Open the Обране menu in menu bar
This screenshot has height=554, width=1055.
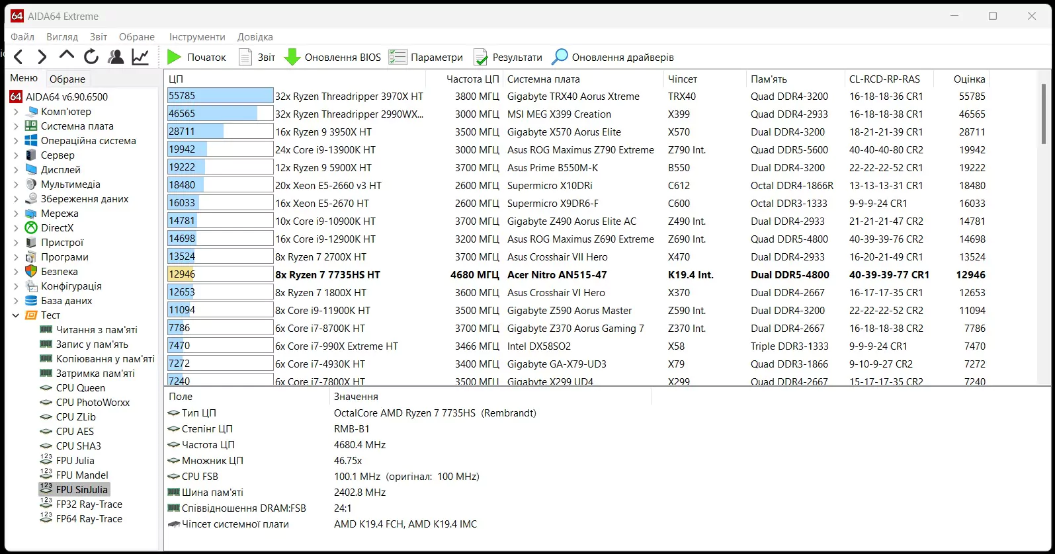[137, 37]
